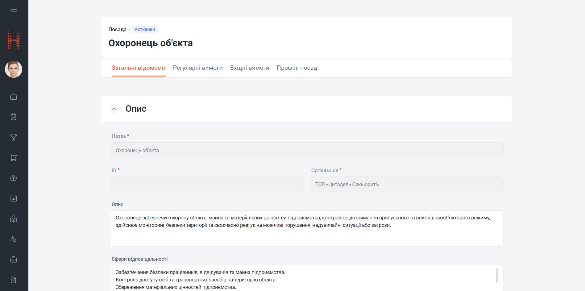The height and width of the screenshot is (291, 585).
Task: Click the Організація field with ТОВ «Цитадель Секьюрити»
Action: tap(407, 184)
